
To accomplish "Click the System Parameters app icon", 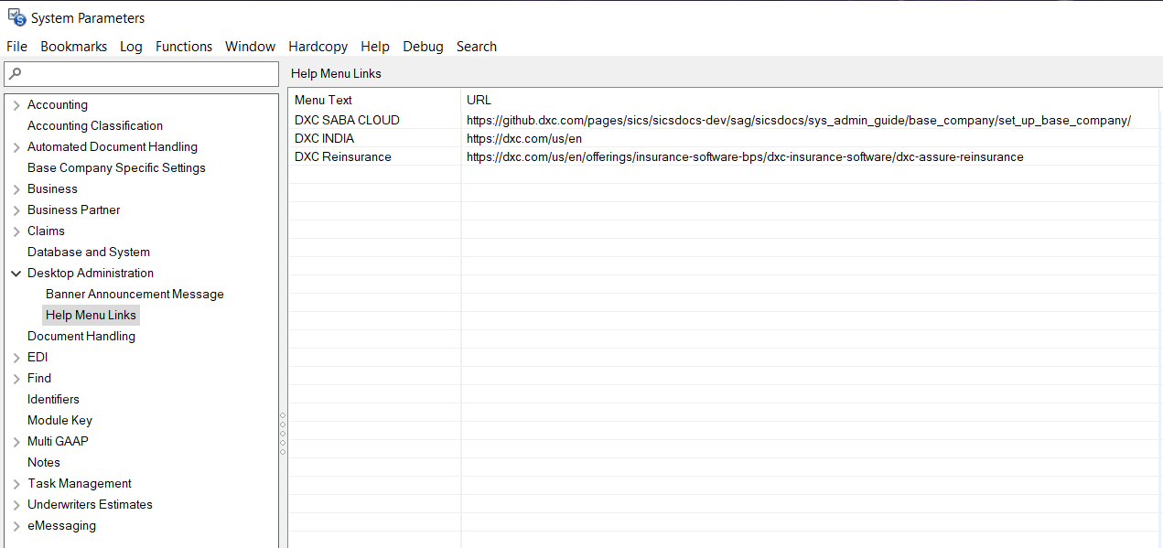I will [x=16, y=17].
